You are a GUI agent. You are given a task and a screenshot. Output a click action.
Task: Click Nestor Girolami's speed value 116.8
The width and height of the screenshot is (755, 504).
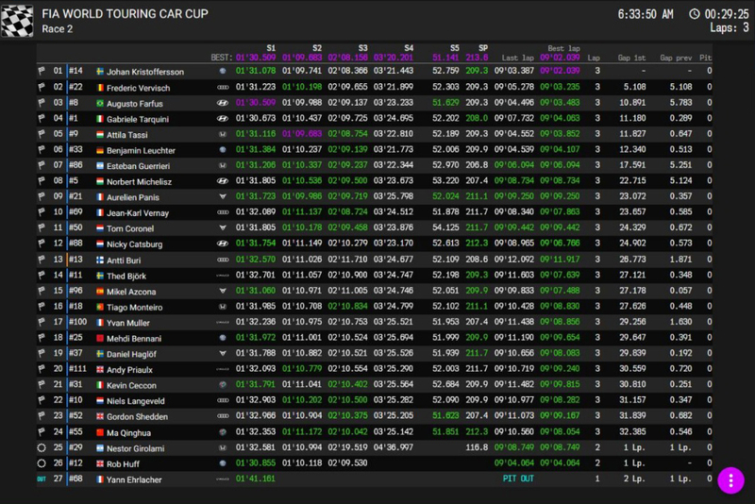(x=477, y=447)
